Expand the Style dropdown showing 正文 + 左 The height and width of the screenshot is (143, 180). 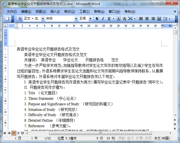(x=43, y=18)
